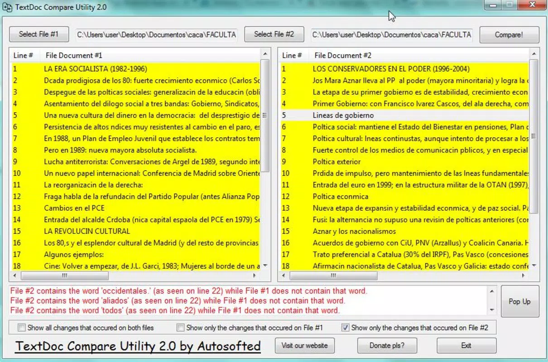Select row 'Poltica econmica' in File #2
The image size is (548, 362).
[404, 196]
